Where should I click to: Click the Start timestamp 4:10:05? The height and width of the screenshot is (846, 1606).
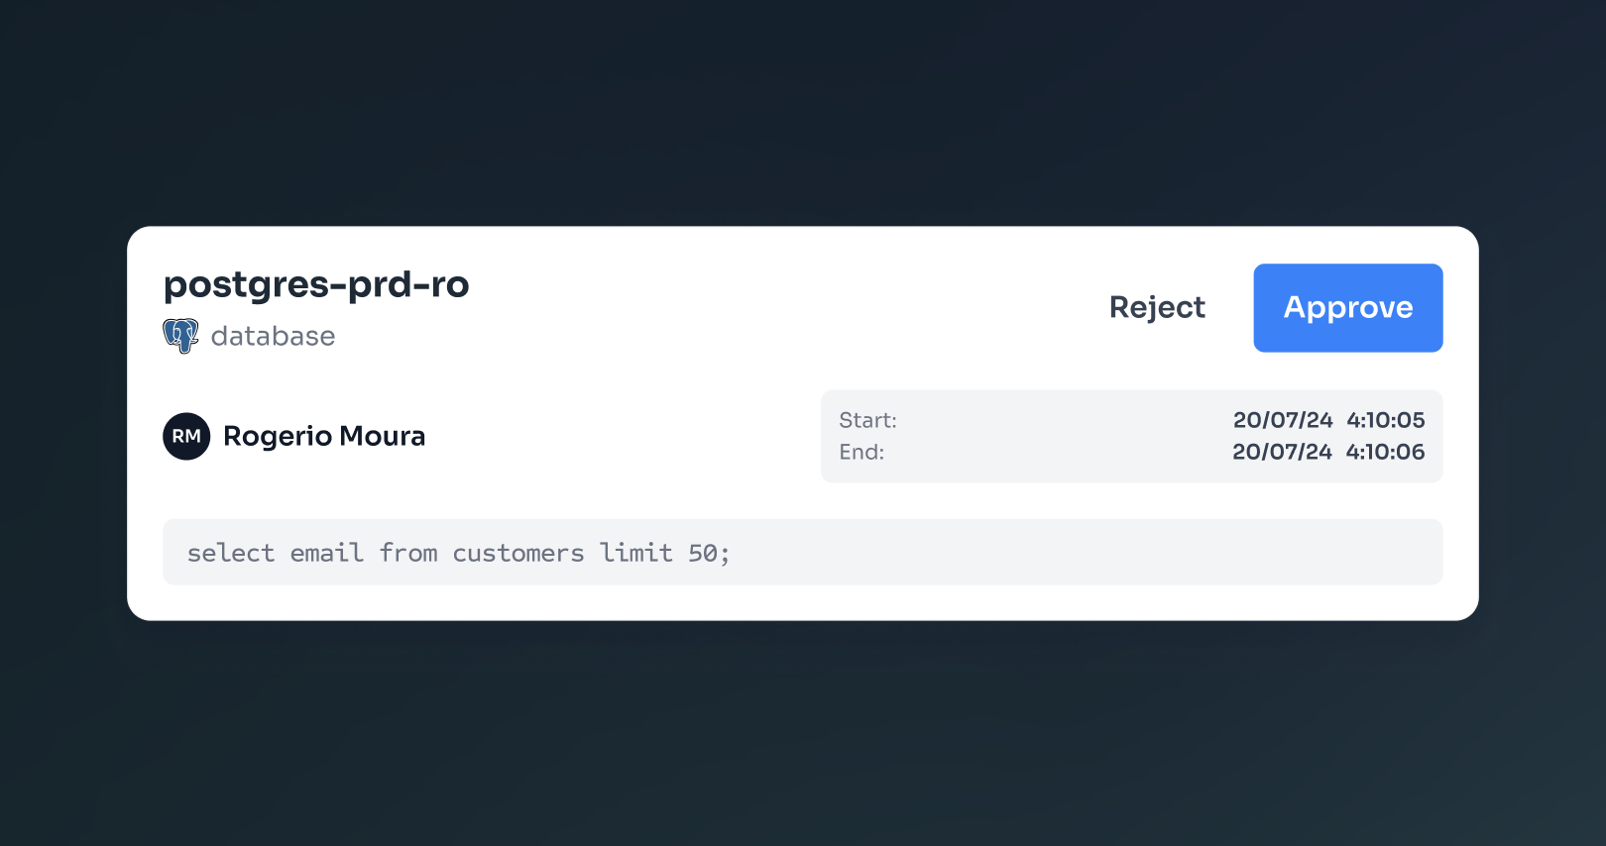(1385, 420)
